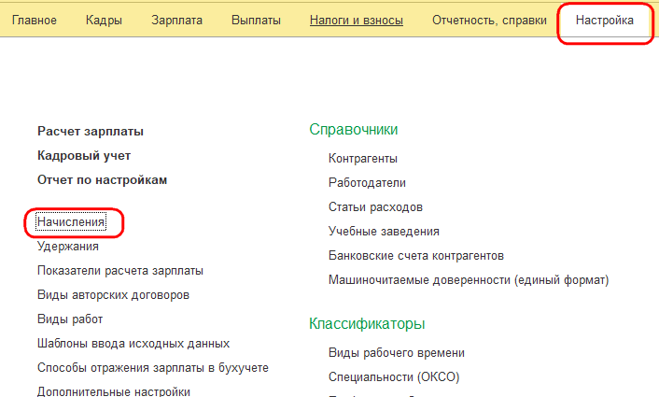Screen dimensions: 659x397
Task: Go to Налоги и взносы section
Action: click(357, 21)
